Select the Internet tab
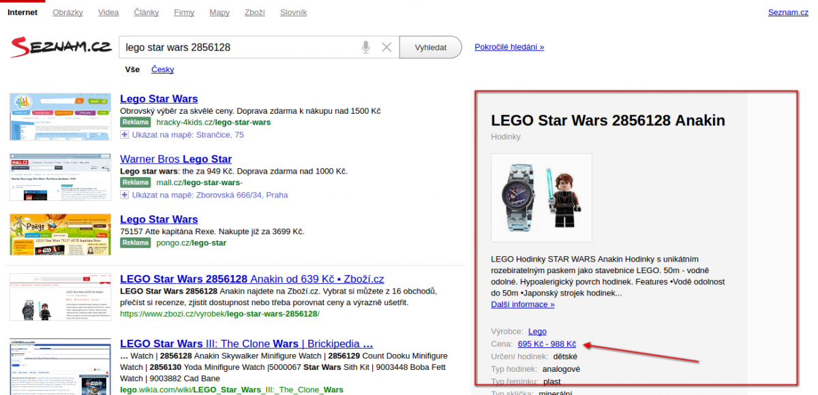Image resolution: width=818 pixels, height=395 pixels. 22,12
